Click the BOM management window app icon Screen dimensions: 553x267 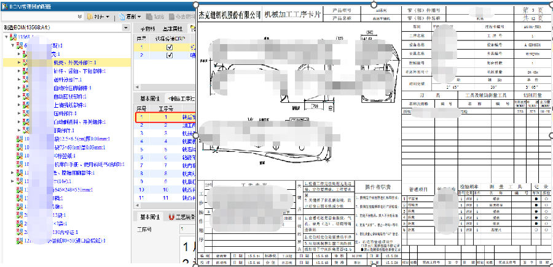click(4, 5)
